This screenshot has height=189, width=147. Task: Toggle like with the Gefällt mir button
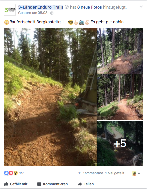pos(15,184)
